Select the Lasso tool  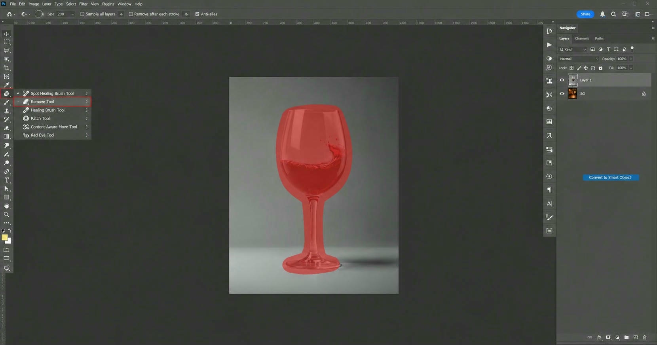(x=7, y=51)
